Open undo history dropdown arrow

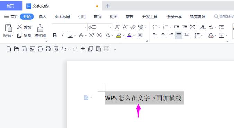tap(69, 49)
